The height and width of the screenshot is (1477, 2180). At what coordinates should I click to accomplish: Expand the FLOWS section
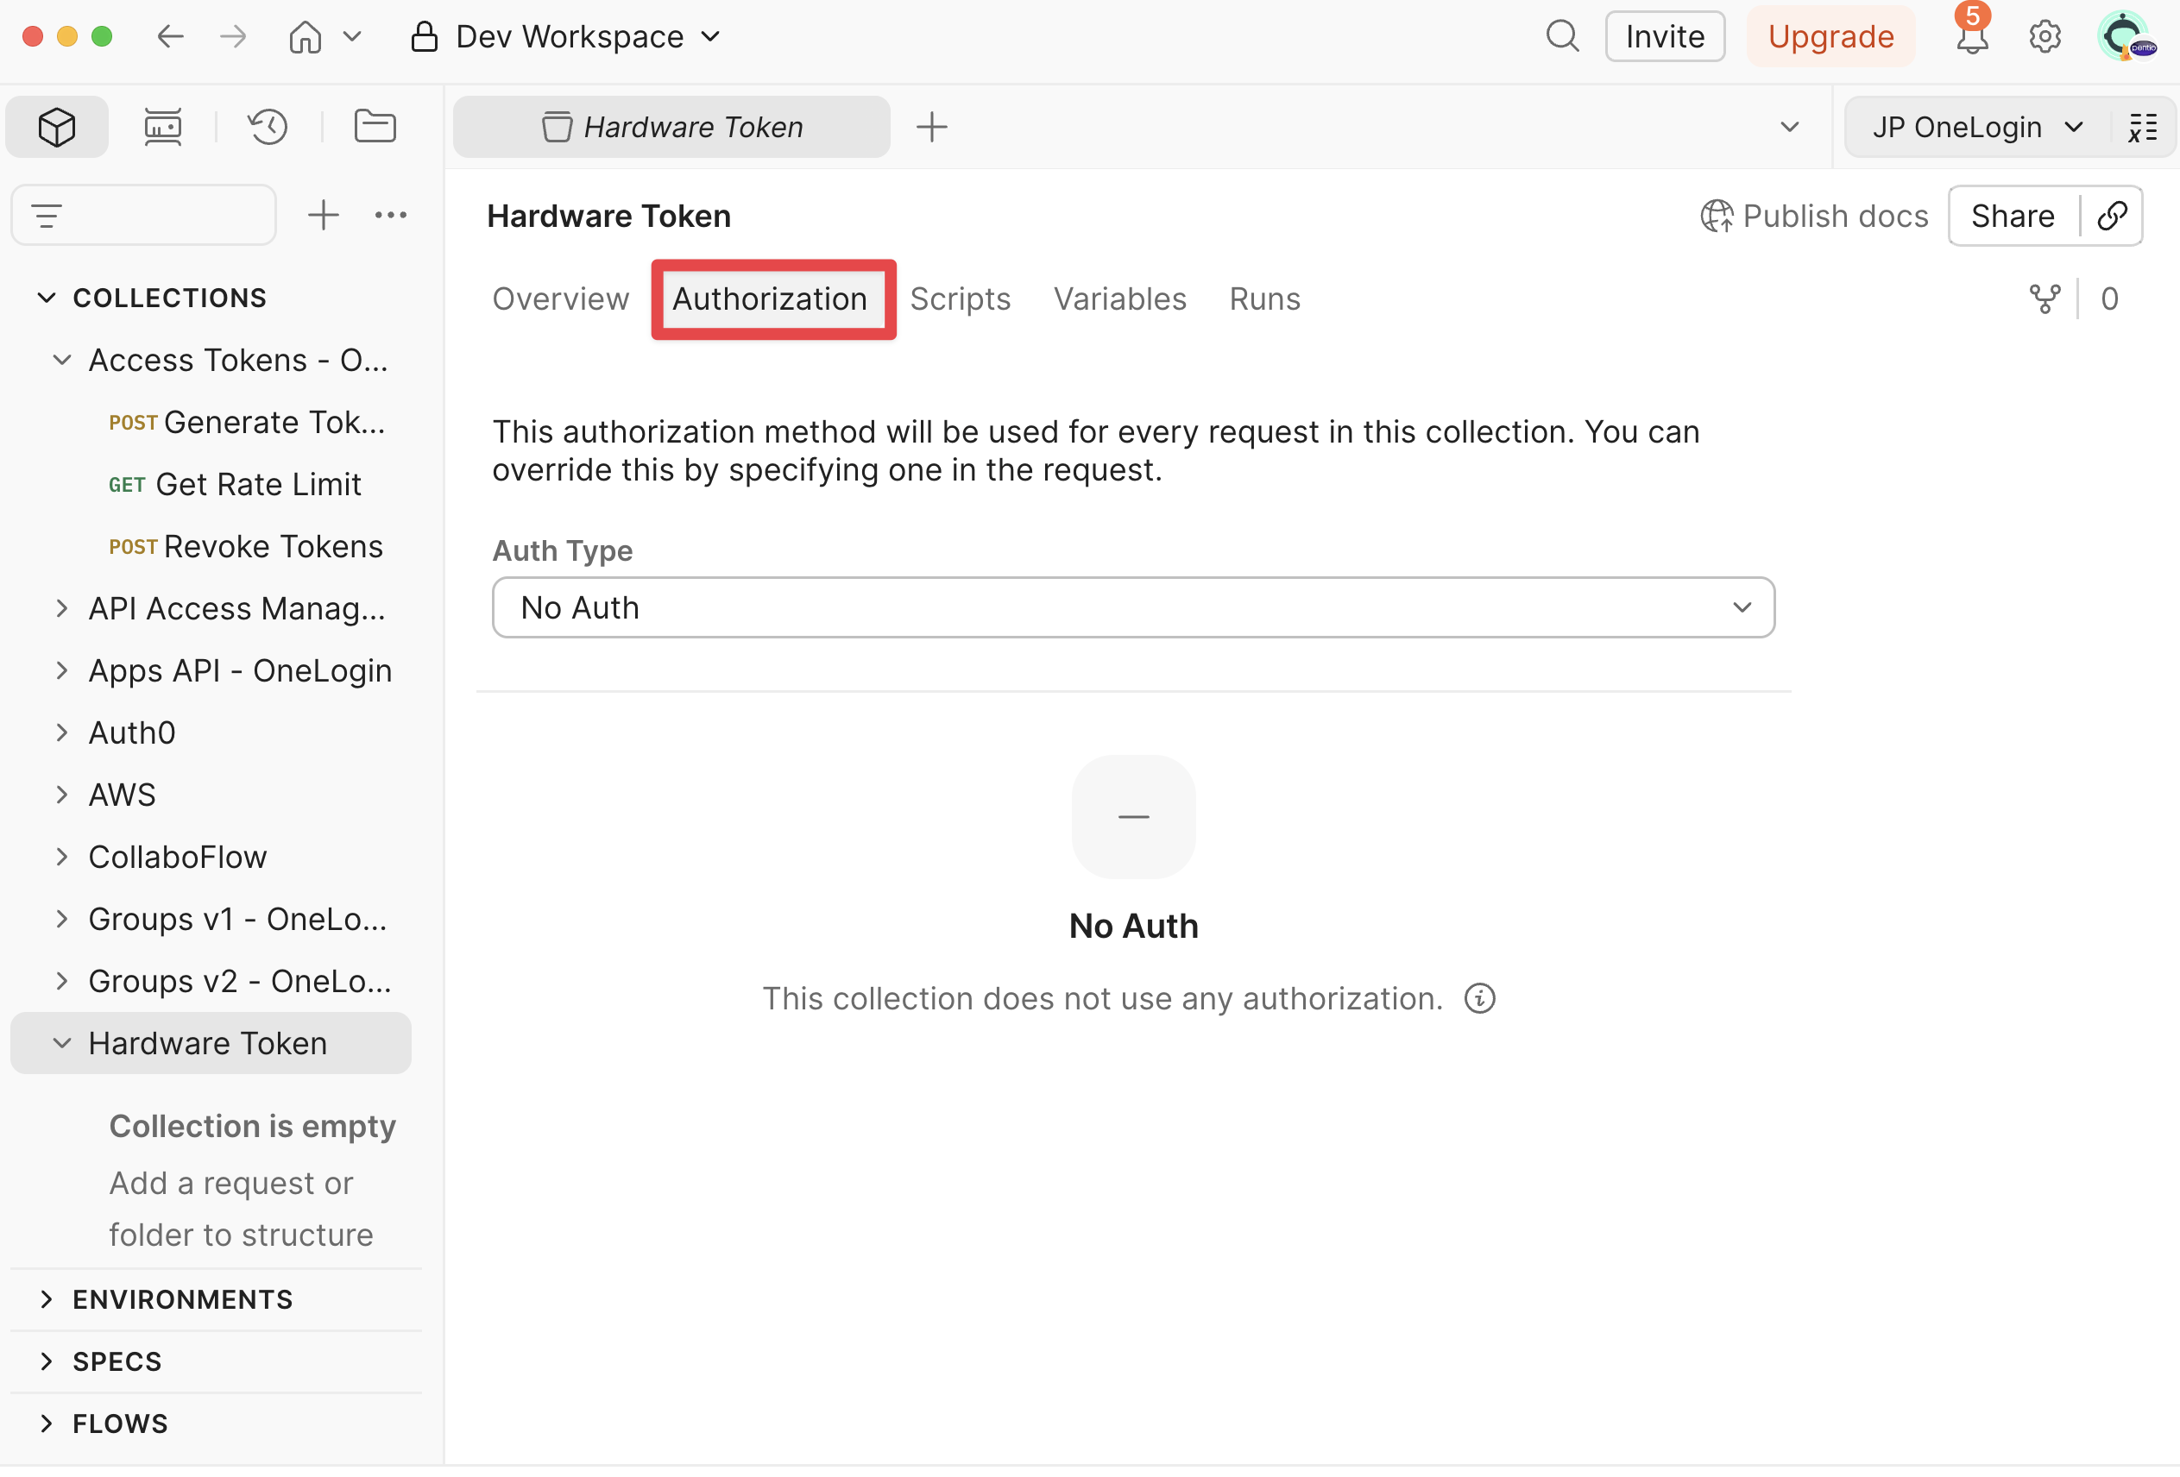pos(46,1424)
